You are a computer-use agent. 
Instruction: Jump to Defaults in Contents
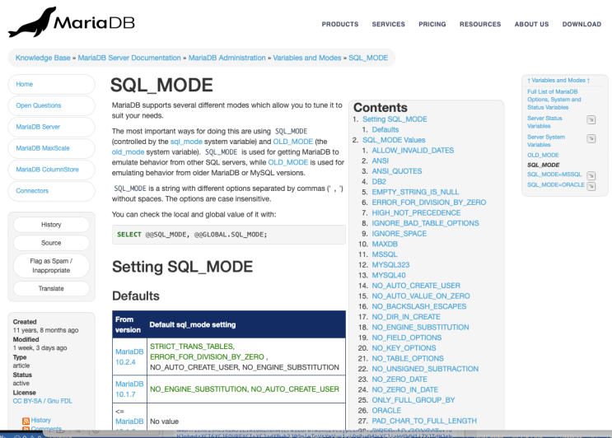point(385,130)
